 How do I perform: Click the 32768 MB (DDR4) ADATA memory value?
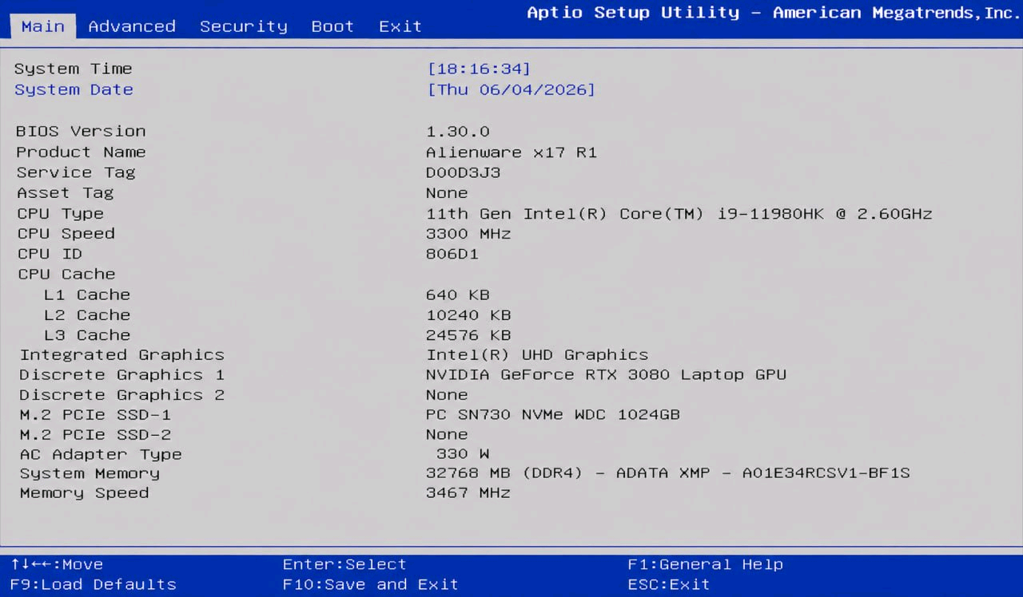[x=668, y=473]
